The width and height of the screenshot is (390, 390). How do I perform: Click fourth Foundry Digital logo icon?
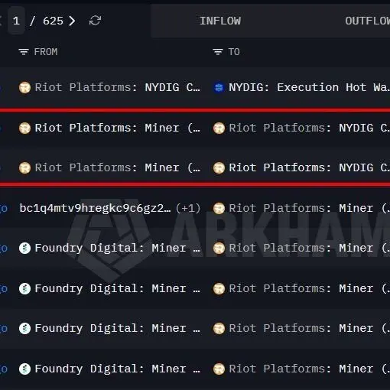click(24, 369)
